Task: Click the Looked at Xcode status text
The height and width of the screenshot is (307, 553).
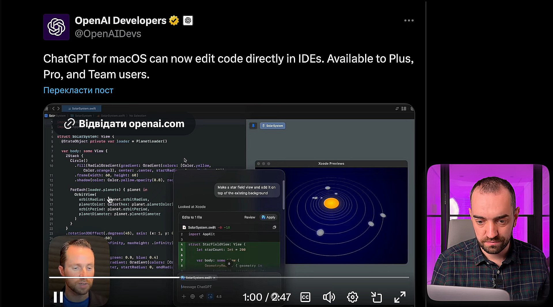Action: pos(192,207)
